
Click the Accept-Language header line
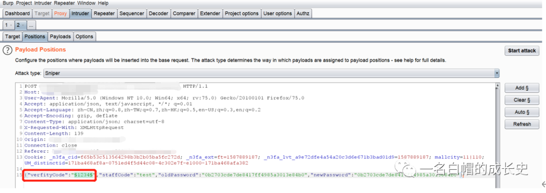pyautogui.click(x=143, y=110)
